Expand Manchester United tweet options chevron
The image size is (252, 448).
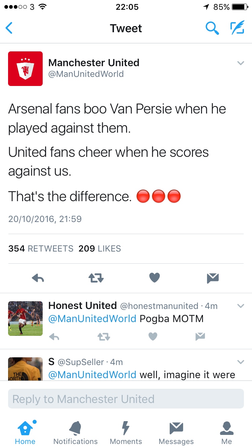[x=241, y=63]
